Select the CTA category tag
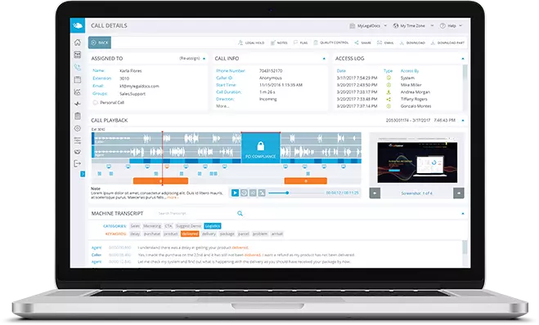The height and width of the screenshot is (325, 539). pos(168,226)
